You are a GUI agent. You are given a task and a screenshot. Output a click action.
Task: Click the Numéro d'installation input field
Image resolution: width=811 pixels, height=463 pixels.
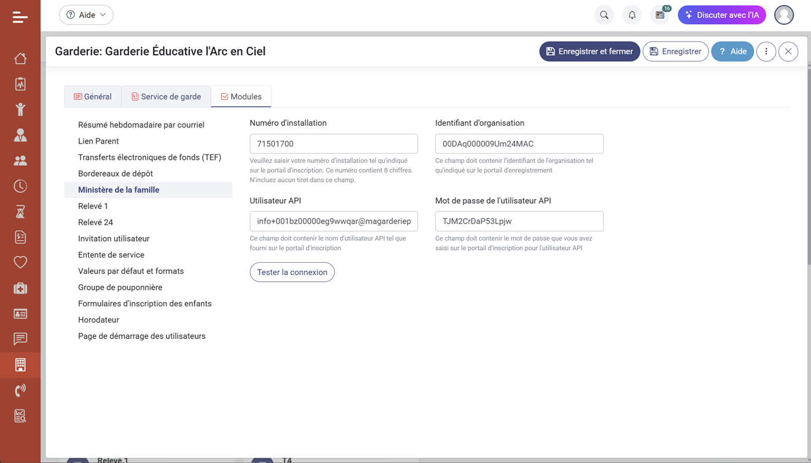tap(334, 144)
